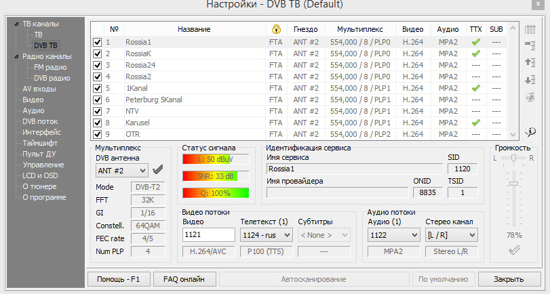Click the vertical volume slider handle
This screenshot has height=294, width=550.
[x=513, y=183]
